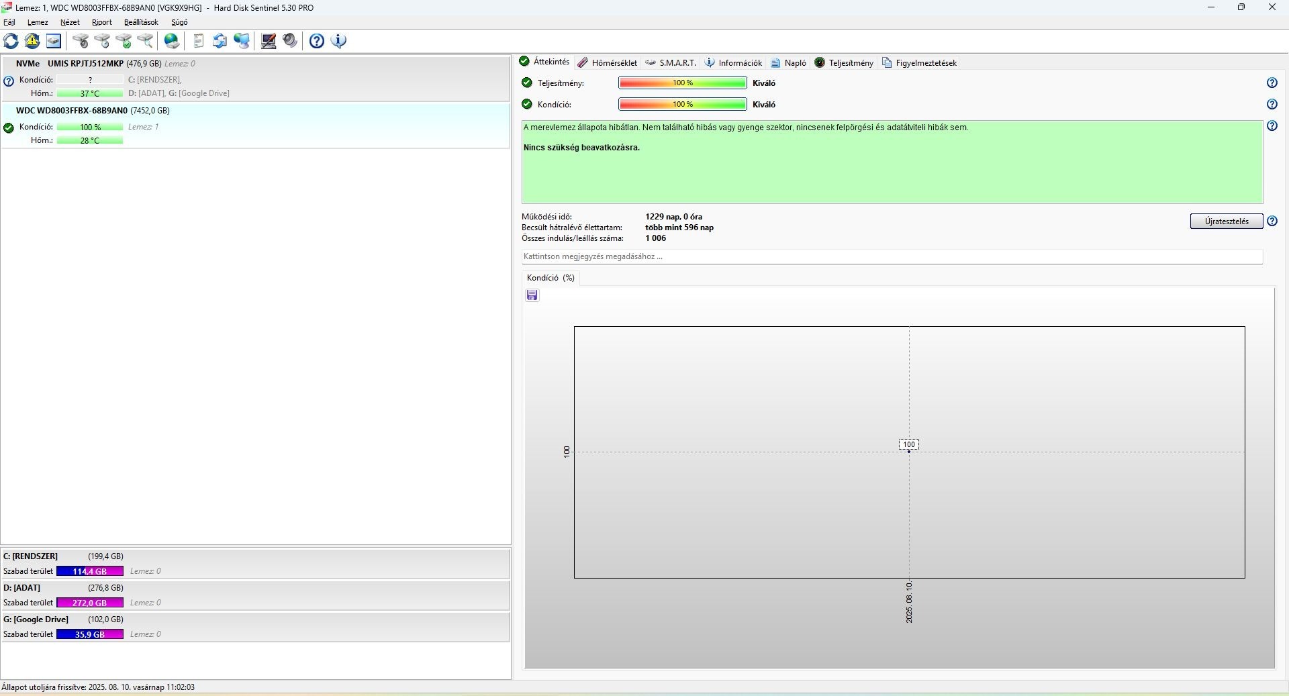Click the help icon right of Újratesztelés
1289x696 pixels.
1272,221
